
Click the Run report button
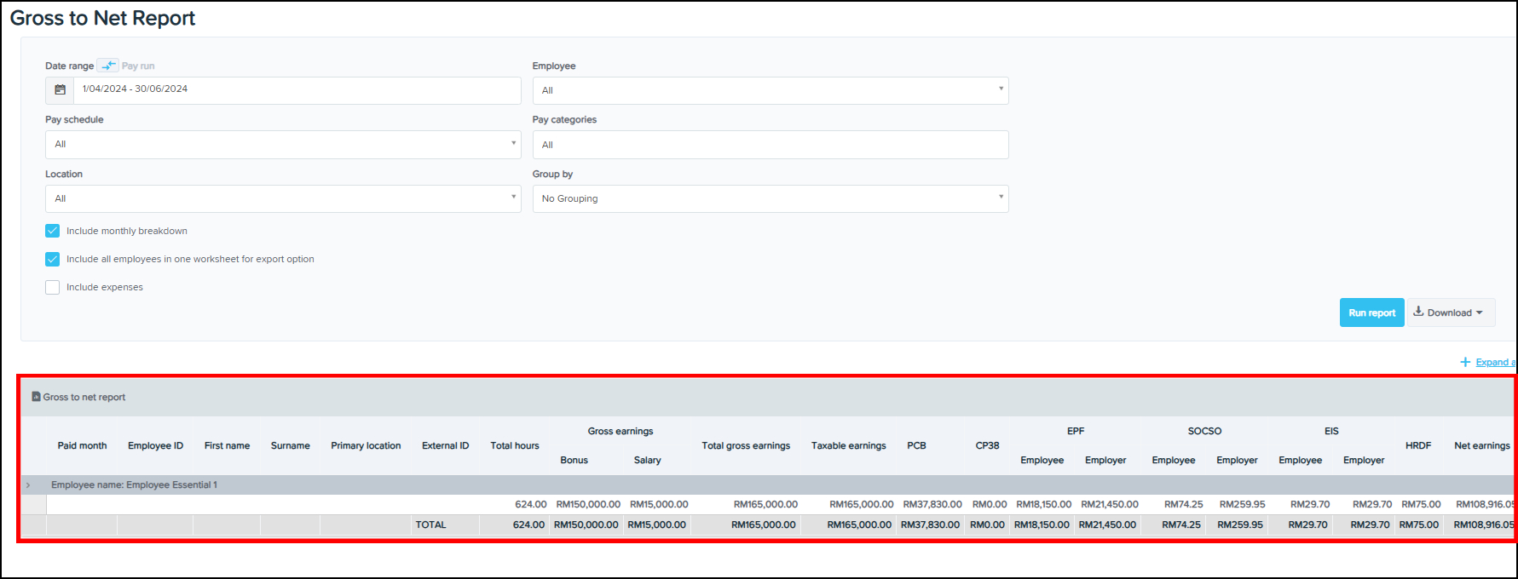pos(1371,312)
